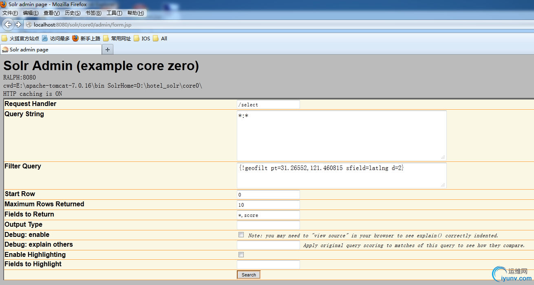The height and width of the screenshot is (285, 534).
Task: Open the 新手上路 Firefox bookmark
Action: click(x=86, y=38)
